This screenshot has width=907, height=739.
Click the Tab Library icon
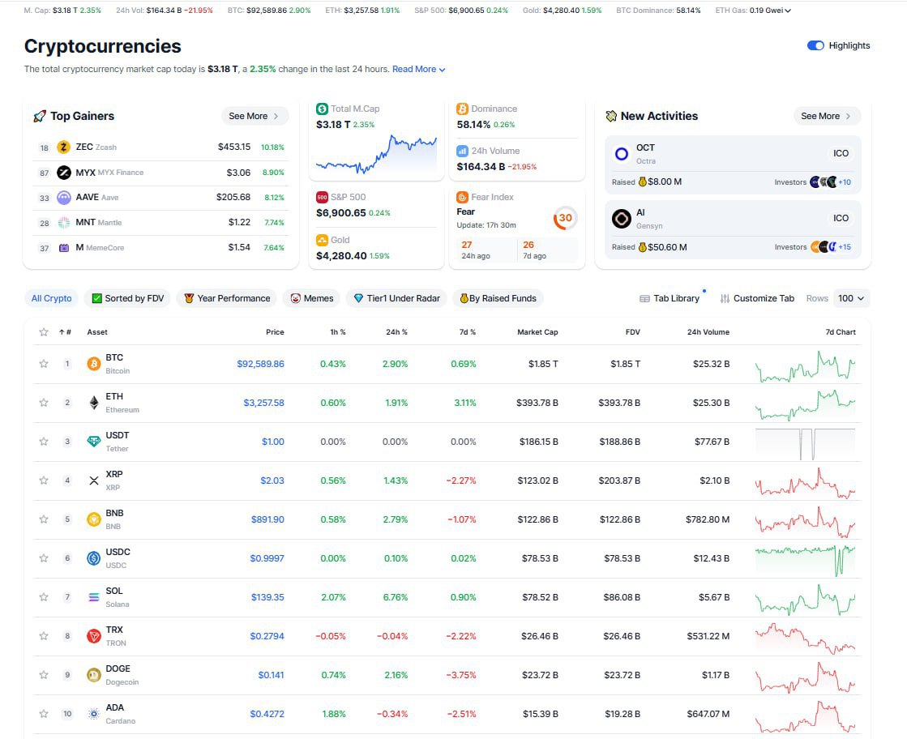tap(644, 298)
